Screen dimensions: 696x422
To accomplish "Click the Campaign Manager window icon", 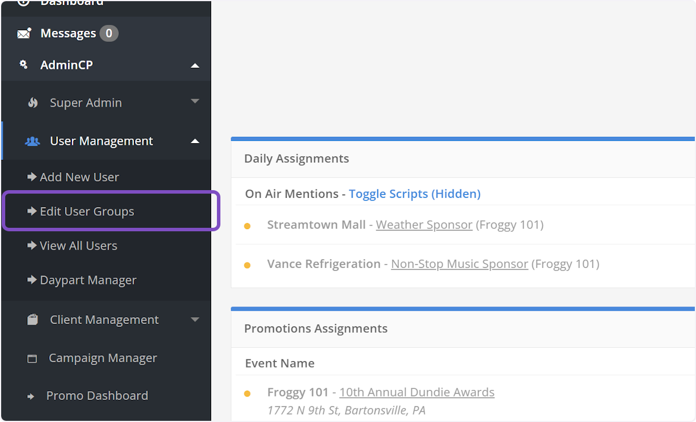I will tap(32, 359).
